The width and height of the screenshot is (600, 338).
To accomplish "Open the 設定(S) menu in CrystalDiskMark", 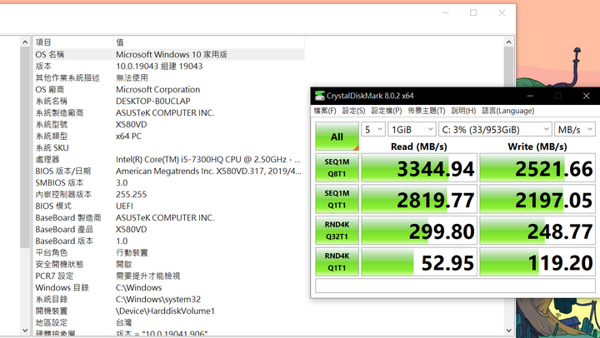I will 353,111.
